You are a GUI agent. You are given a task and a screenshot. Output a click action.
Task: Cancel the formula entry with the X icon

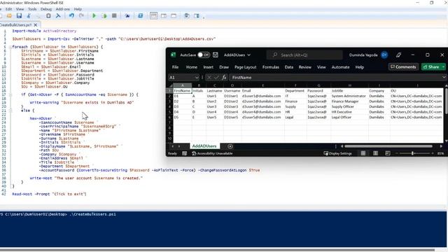pyautogui.click(x=209, y=78)
